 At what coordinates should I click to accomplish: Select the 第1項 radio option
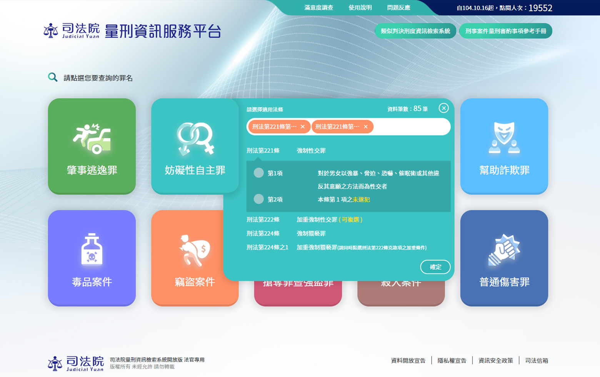(258, 173)
